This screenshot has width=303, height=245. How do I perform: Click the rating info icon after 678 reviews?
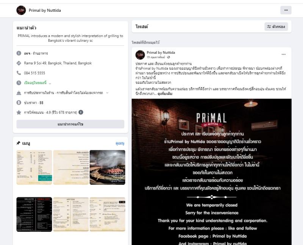coord(81,112)
